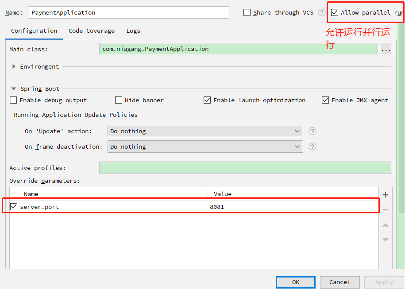Select the server.port parameter name cell
The image size is (405, 289).
coord(113,207)
